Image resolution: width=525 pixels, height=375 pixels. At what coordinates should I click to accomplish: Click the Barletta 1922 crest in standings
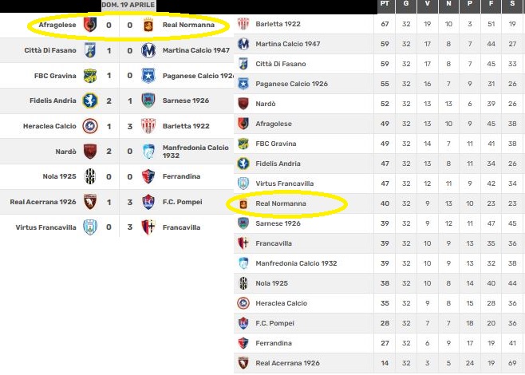(243, 24)
